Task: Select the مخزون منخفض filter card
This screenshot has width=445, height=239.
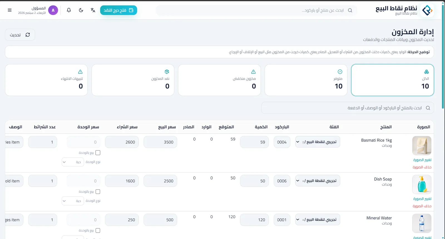Action: [x=219, y=80]
